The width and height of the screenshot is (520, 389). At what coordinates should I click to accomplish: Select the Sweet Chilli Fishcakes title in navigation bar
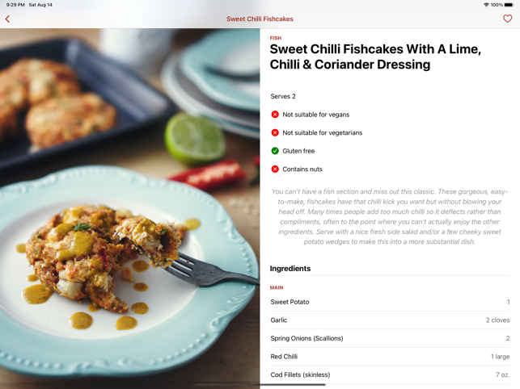click(x=260, y=19)
